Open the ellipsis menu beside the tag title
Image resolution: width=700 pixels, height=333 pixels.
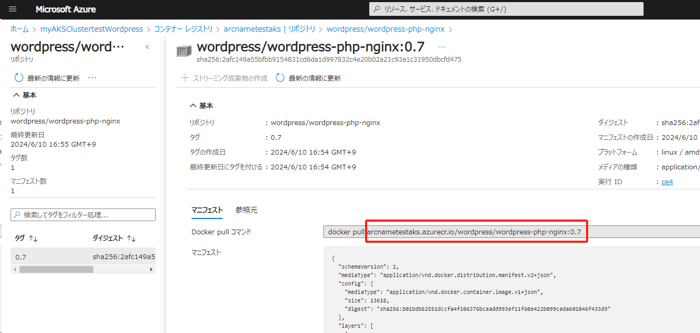(x=442, y=47)
